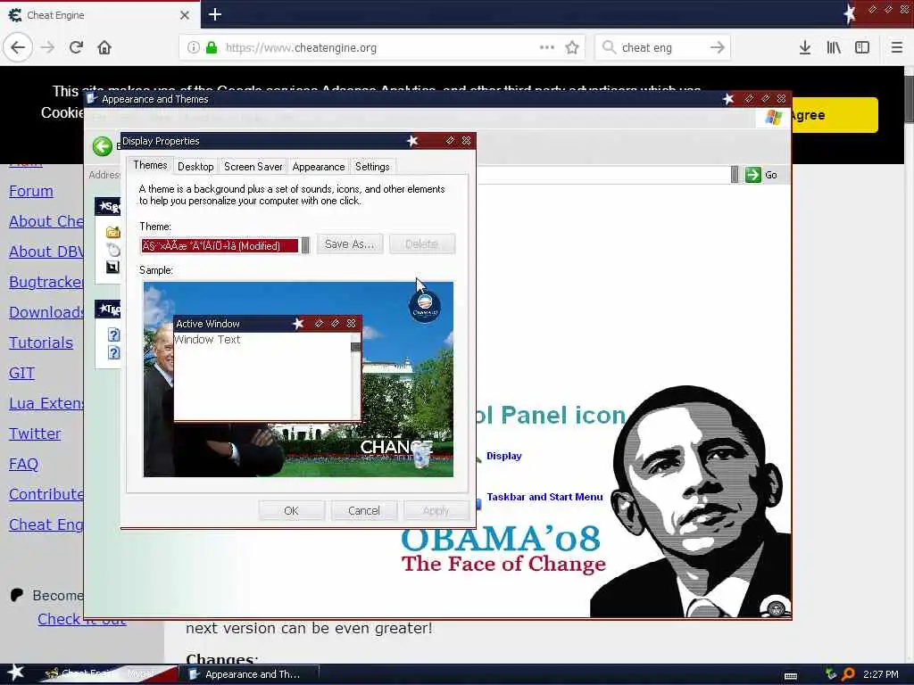Open the Tutorials link

pyautogui.click(x=41, y=342)
